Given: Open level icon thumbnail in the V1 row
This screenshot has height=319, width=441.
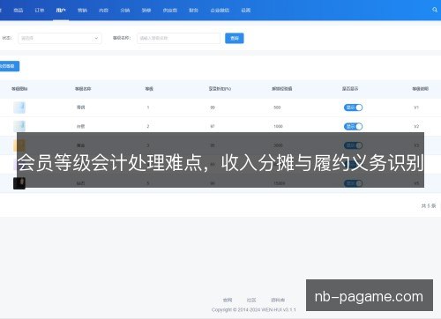Looking at the screenshot, I should click(19, 108).
